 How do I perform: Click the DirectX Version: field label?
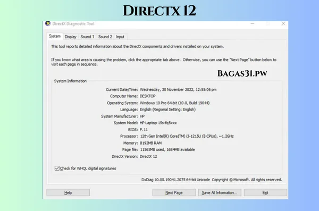coord(125,156)
